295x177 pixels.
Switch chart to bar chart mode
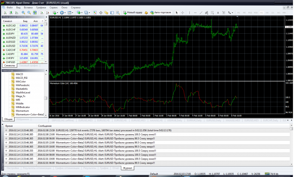(5, 13)
